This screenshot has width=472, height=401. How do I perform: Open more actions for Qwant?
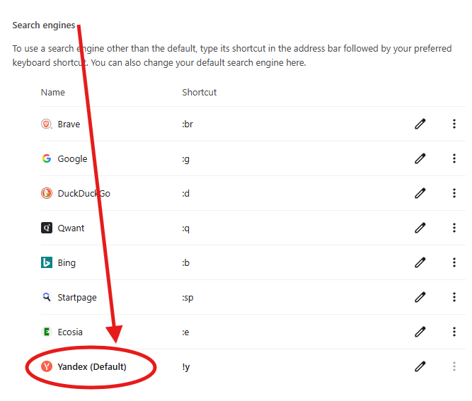click(x=454, y=228)
